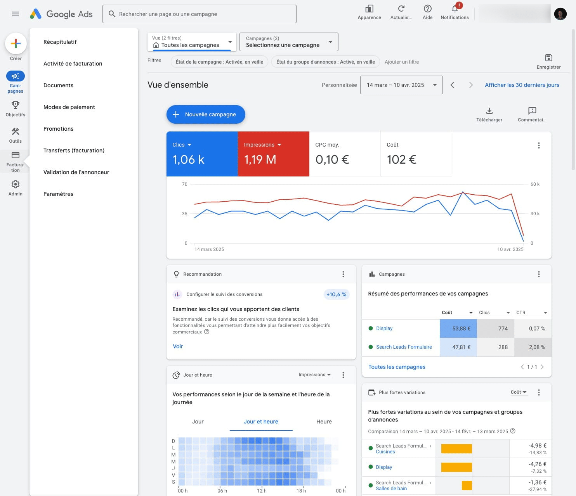
Task: Click the +10,6 % recommendation badge
Action: pyautogui.click(x=336, y=294)
